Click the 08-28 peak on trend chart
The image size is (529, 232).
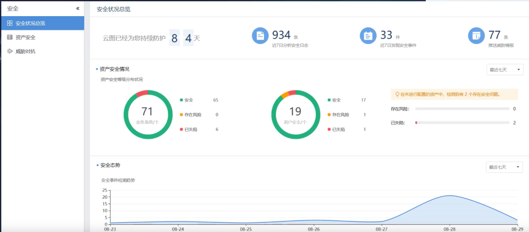(x=449, y=196)
